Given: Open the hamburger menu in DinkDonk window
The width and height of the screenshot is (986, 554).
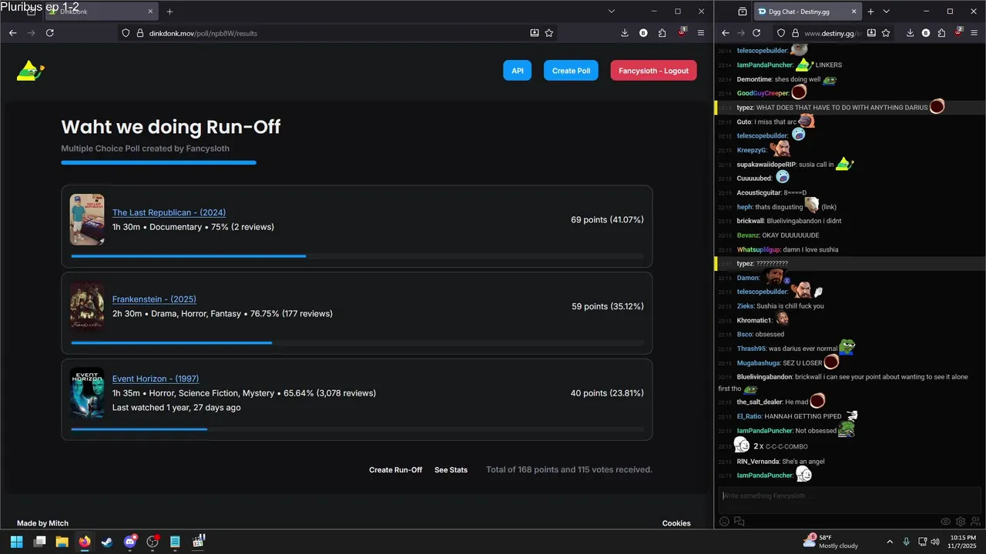Looking at the screenshot, I should click(x=701, y=33).
